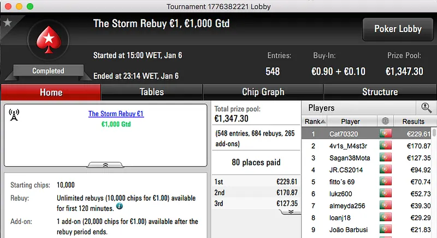Click the Rank column sort arrow
Screen dimensions: 437x238
(323, 121)
